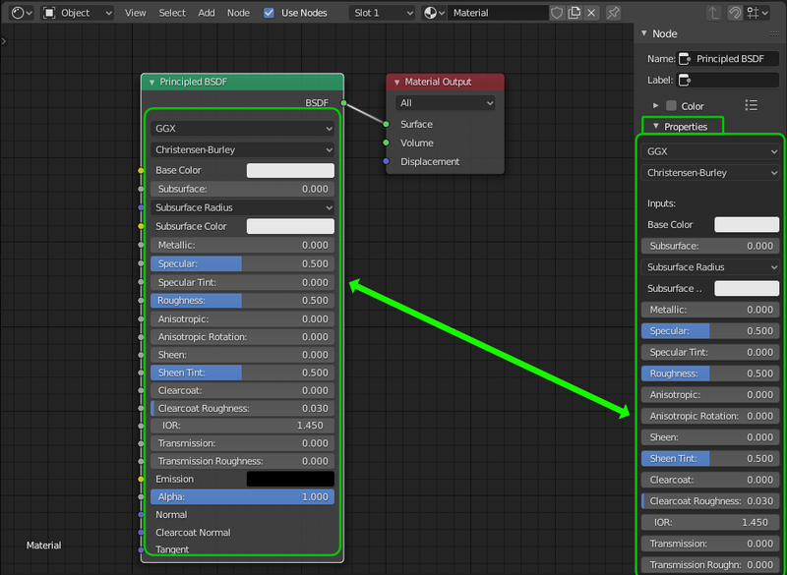Open the snap node element dropdown
The image size is (787, 575).
(x=757, y=13)
